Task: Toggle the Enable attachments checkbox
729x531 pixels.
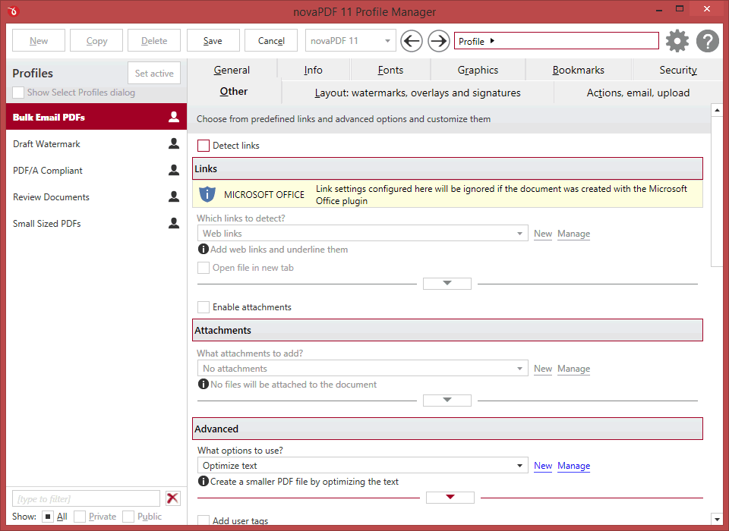Action: tap(204, 307)
